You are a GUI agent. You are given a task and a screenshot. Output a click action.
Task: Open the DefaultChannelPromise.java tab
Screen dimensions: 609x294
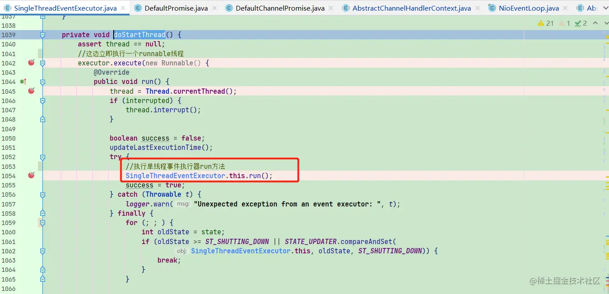point(280,8)
